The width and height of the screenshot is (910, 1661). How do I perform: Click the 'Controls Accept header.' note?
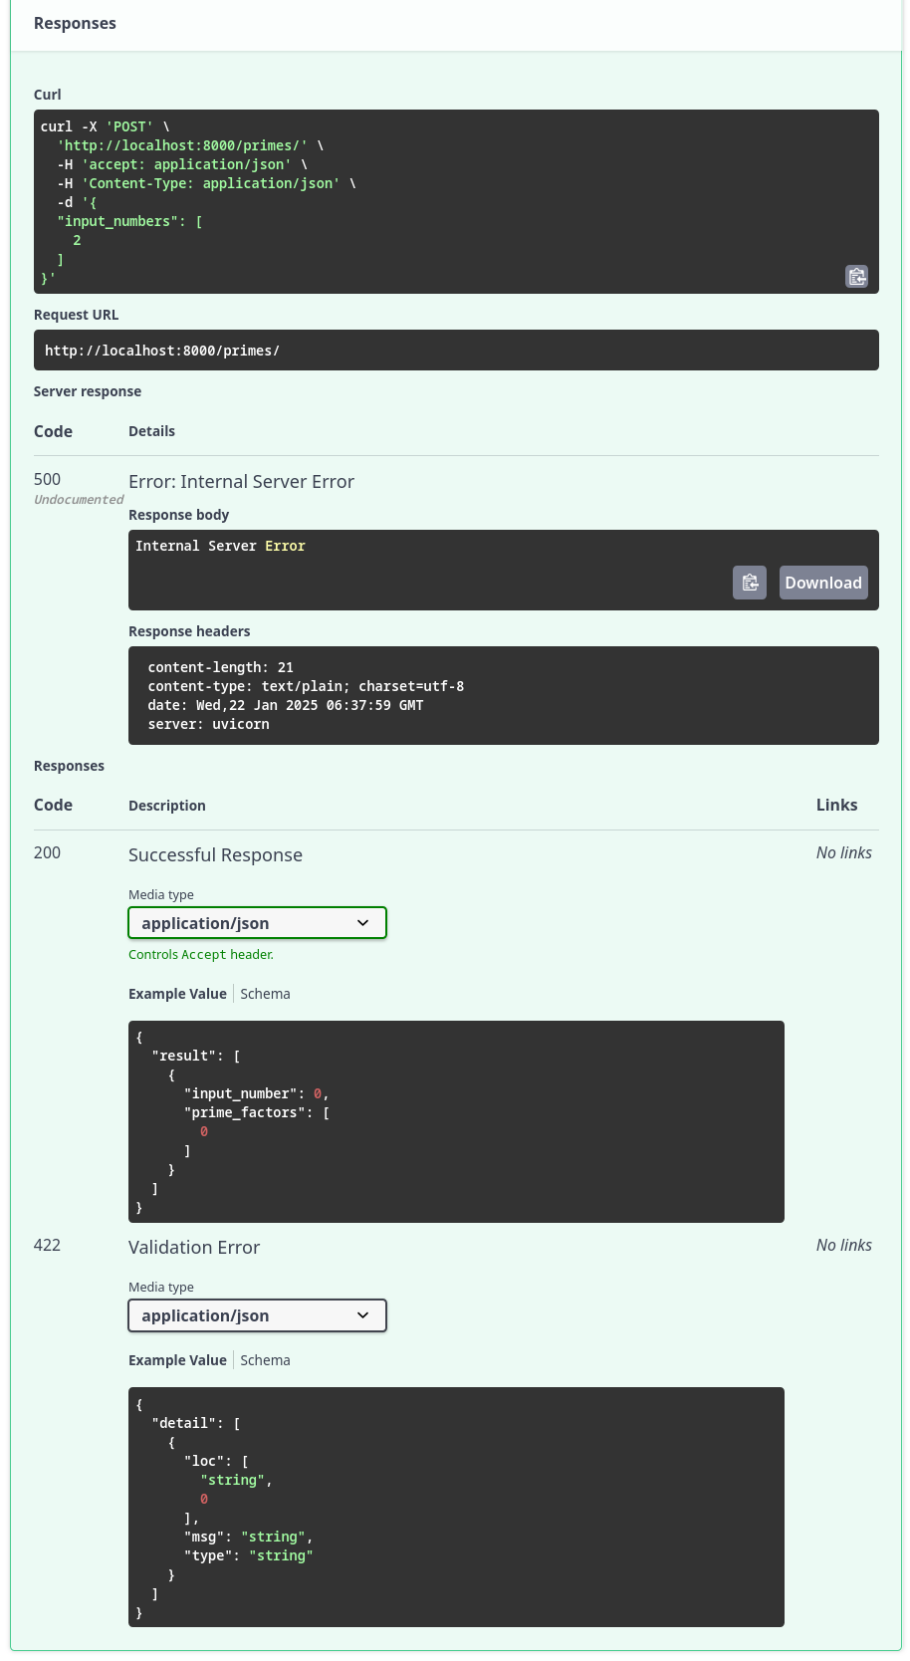[201, 954]
